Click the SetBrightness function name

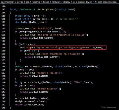46,9
